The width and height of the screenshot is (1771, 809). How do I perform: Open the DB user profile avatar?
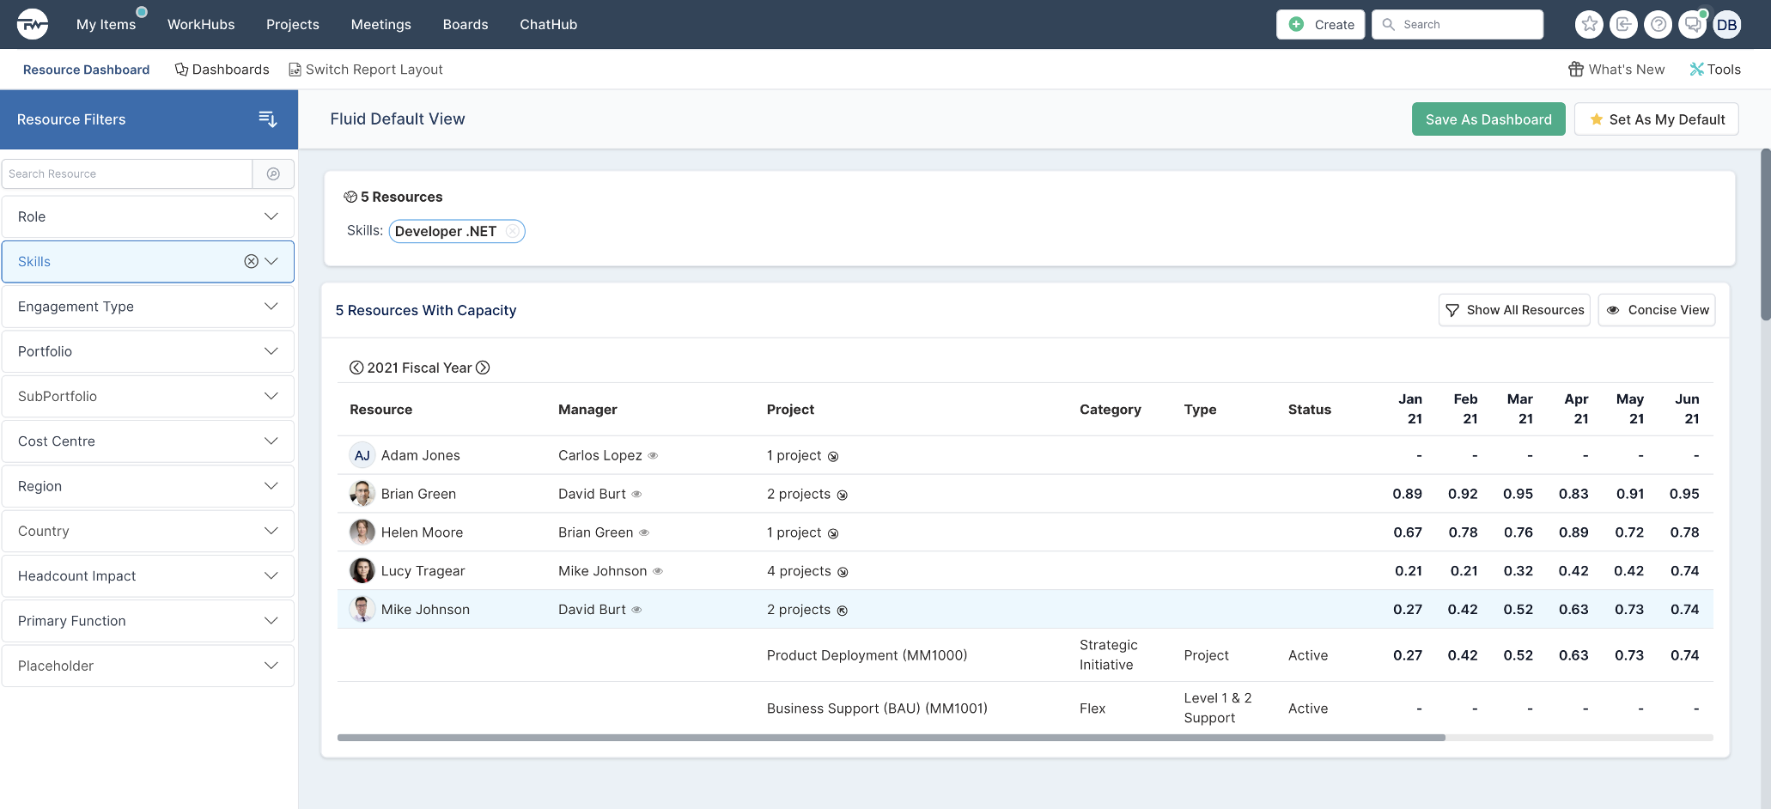(x=1726, y=24)
